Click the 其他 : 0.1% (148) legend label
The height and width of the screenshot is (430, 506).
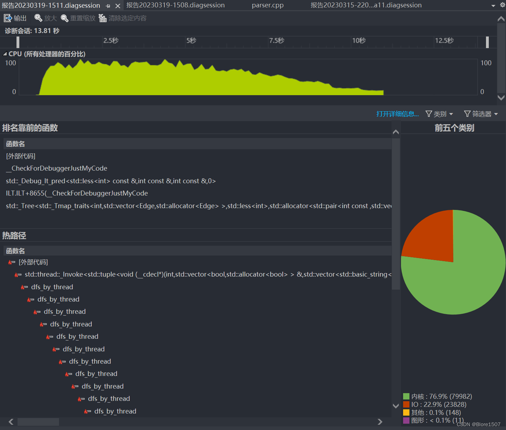[436, 412]
